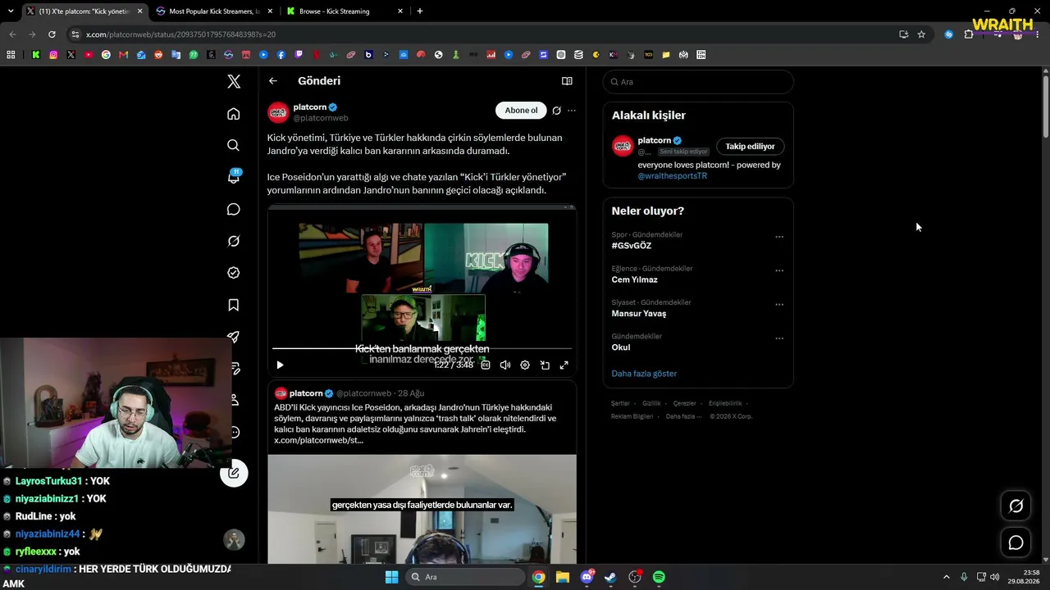Open video settings gear

[x=525, y=365]
